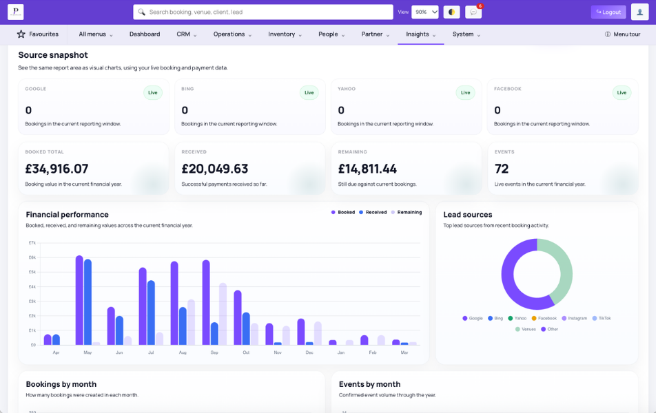
Task: Click the P company logo
Action: [16, 12]
